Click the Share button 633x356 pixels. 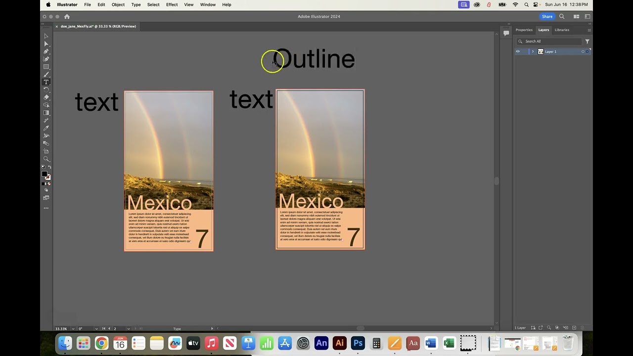pyautogui.click(x=547, y=16)
